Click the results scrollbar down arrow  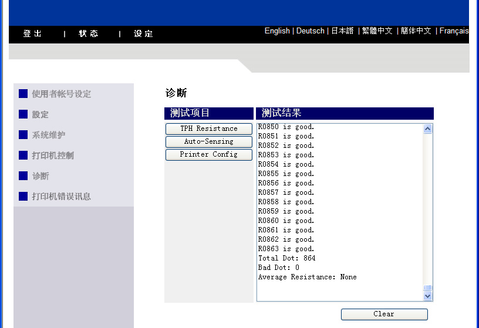tap(427, 296)
